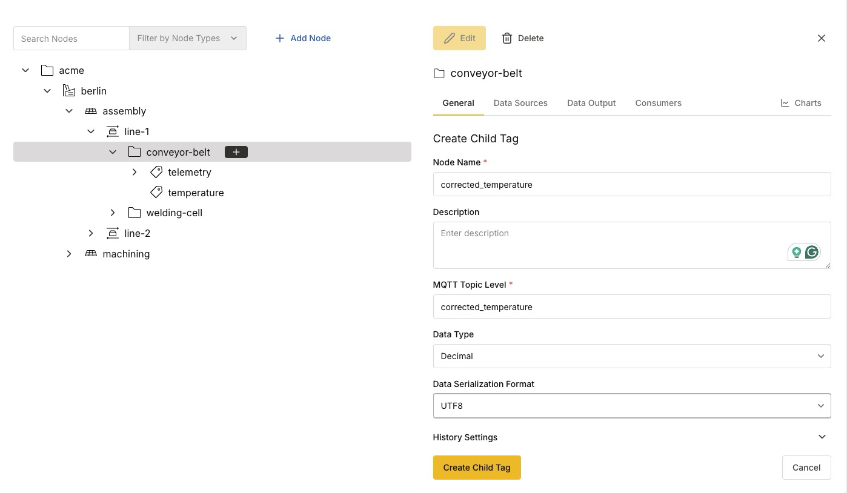
Task: Click the assembly area icon
Action: pos(91,111)
